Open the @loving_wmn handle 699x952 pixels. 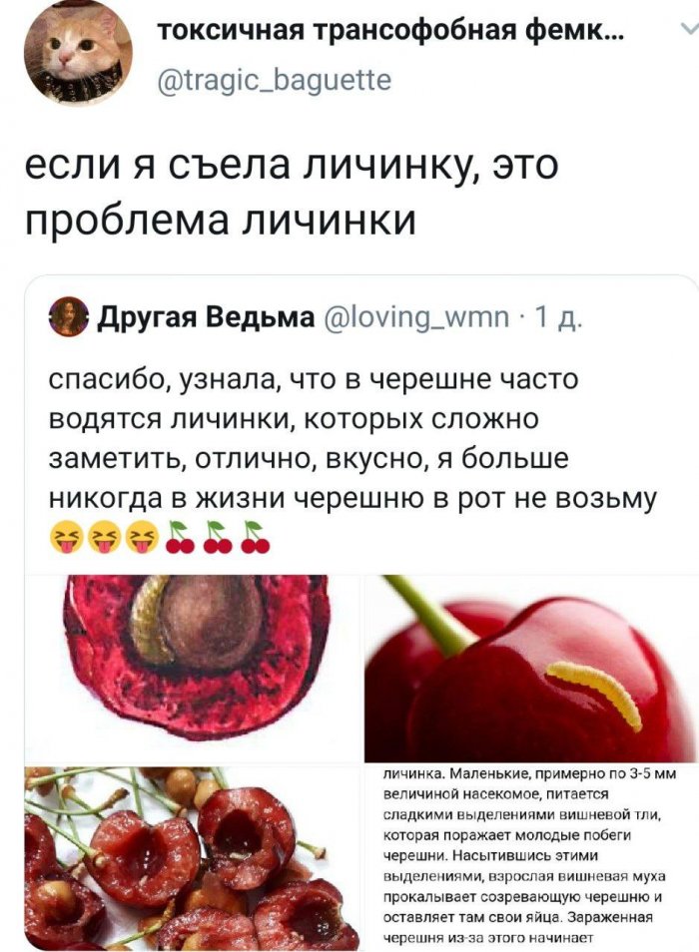pos(417,317)
